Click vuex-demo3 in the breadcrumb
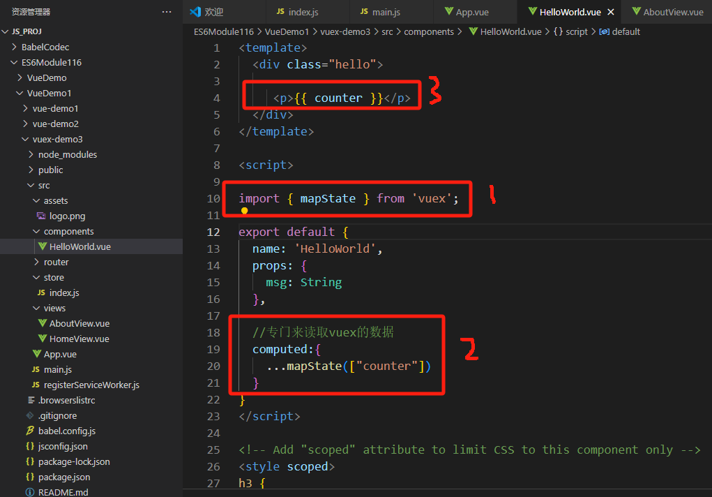Viewport: 712px width, 497px height. coord(345,32)
